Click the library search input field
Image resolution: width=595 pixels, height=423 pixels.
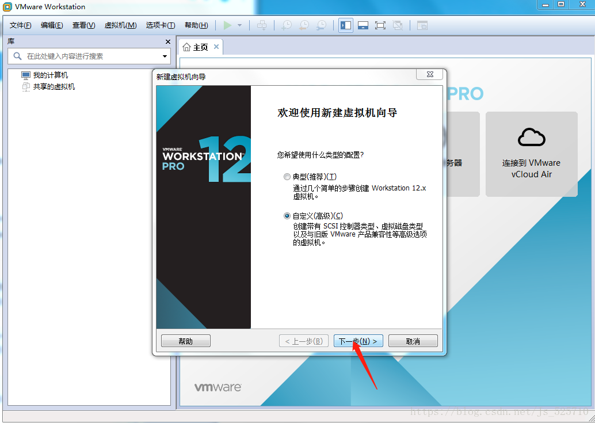(x=89, y=56)
